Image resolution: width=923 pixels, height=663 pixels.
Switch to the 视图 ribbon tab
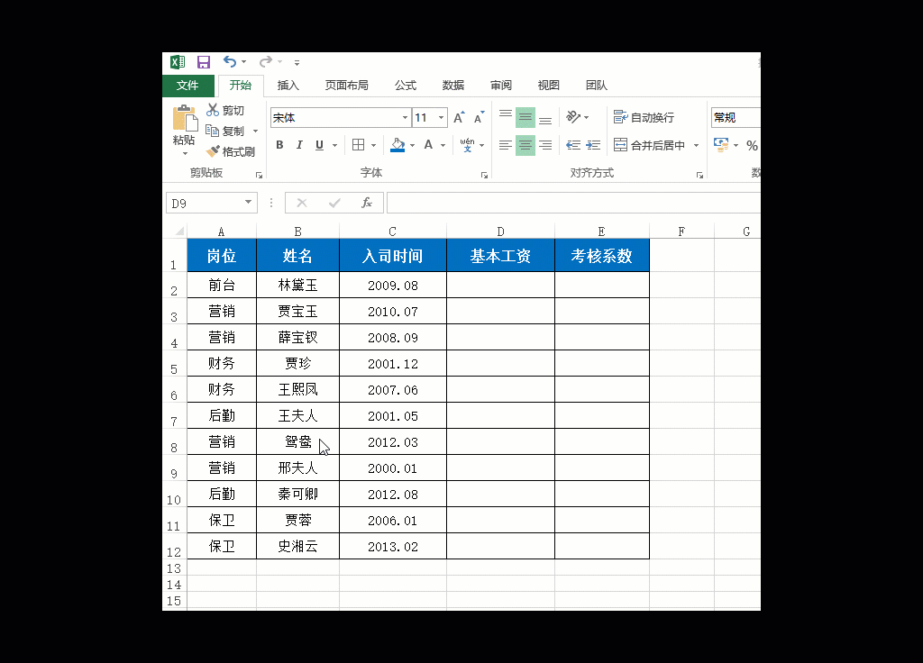click(x=549, y=86)
